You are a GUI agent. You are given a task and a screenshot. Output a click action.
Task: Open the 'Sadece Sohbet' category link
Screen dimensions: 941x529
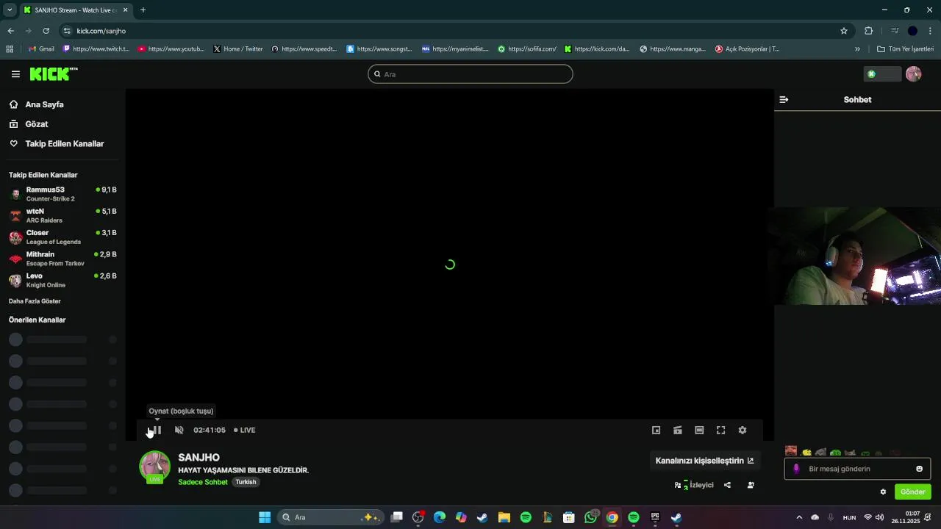(203, 482)
